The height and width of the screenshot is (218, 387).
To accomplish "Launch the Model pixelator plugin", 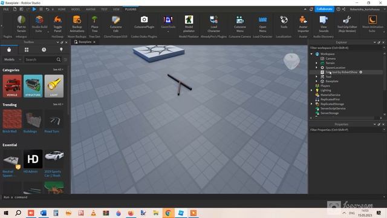I will 189,24.
